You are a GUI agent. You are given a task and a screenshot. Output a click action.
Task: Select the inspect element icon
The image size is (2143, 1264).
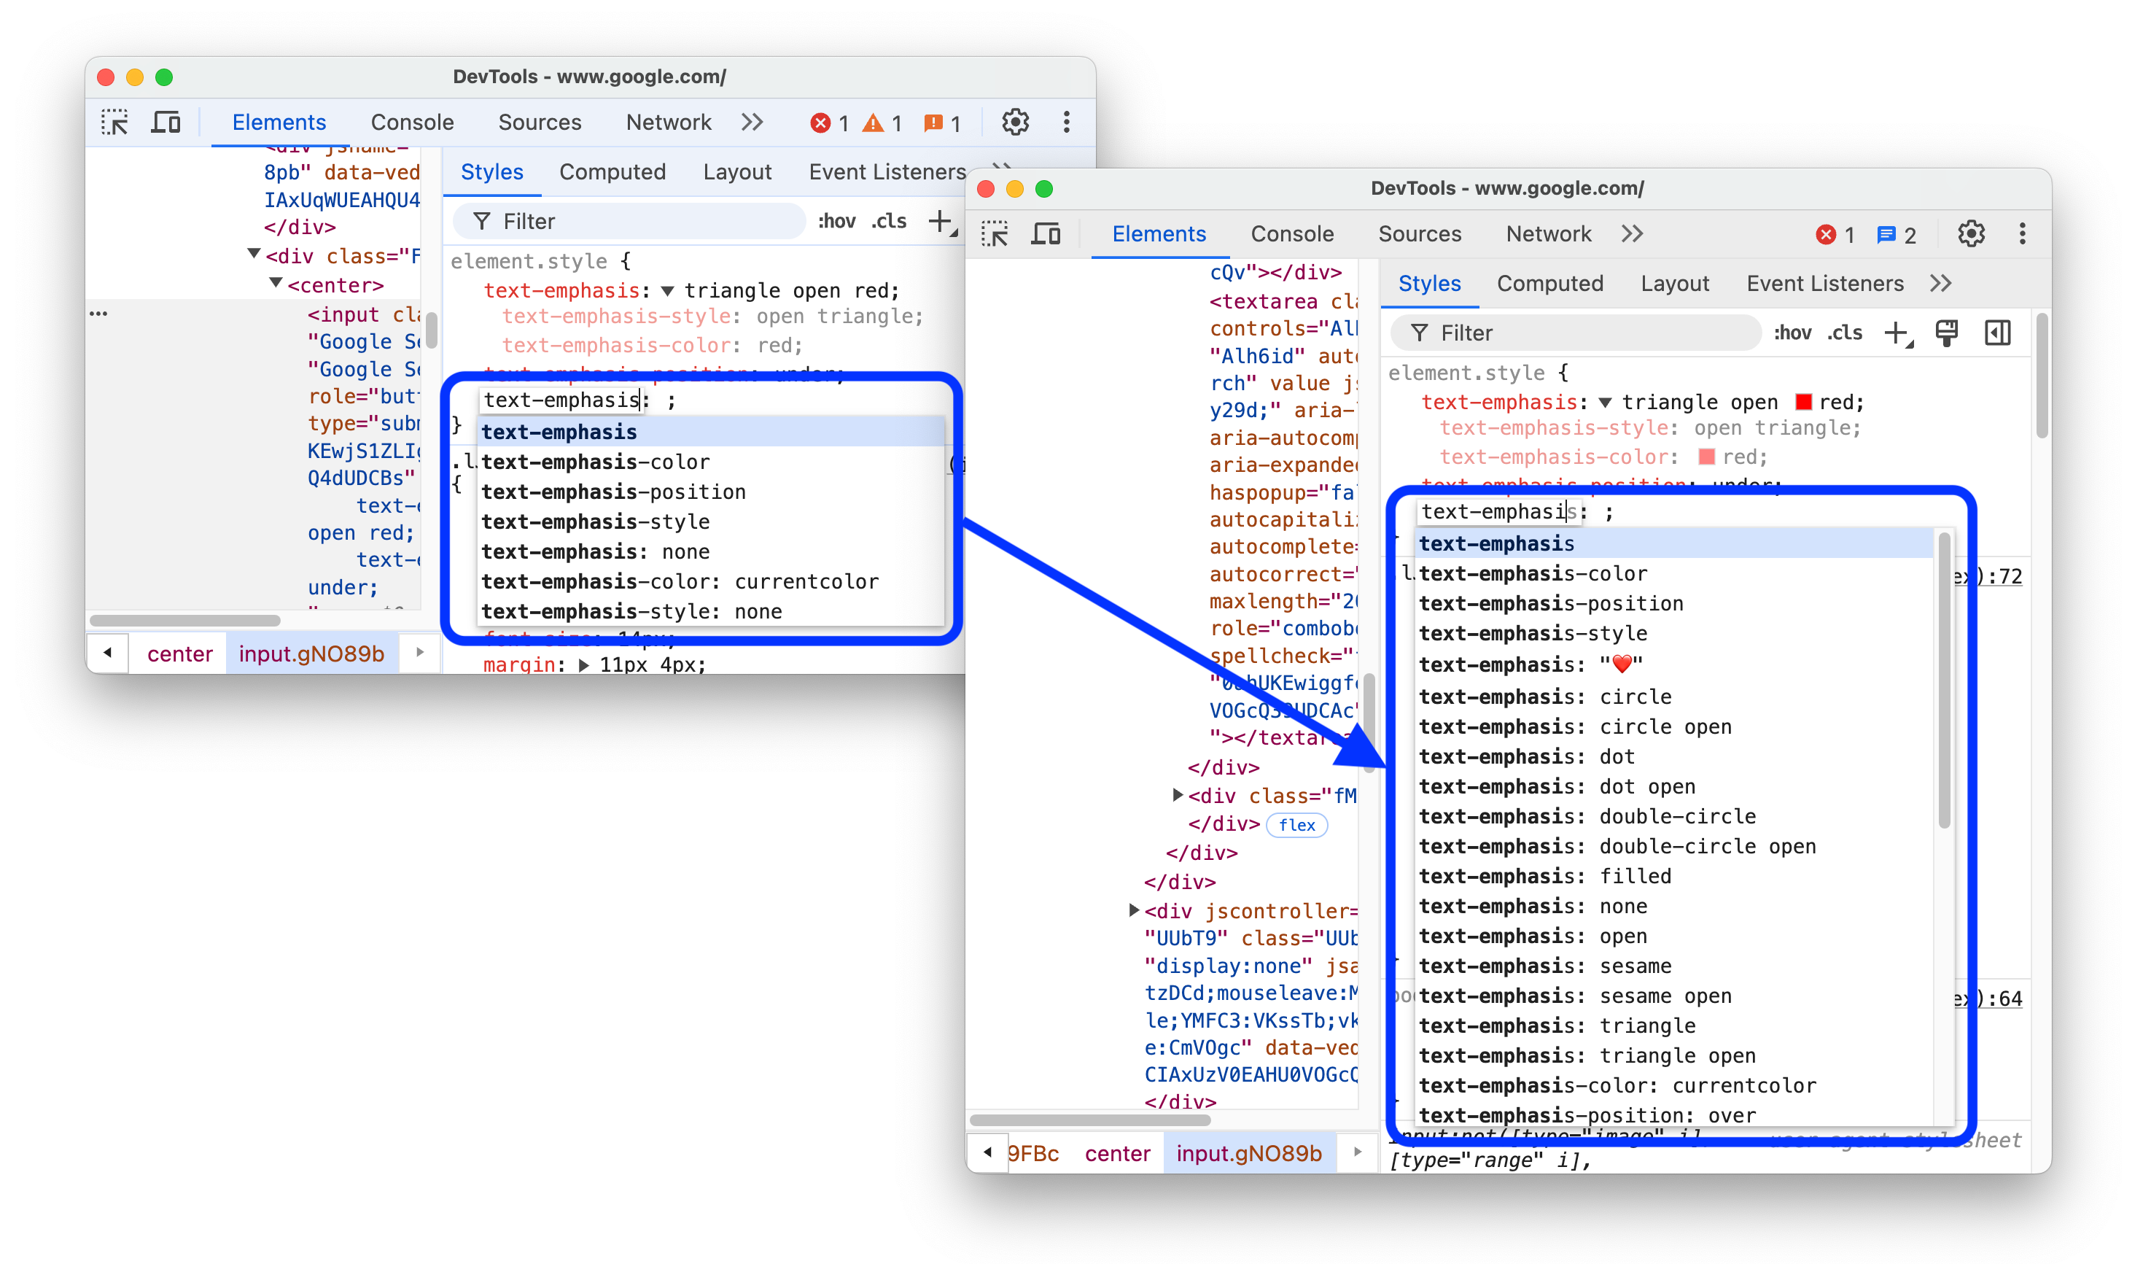117,123
